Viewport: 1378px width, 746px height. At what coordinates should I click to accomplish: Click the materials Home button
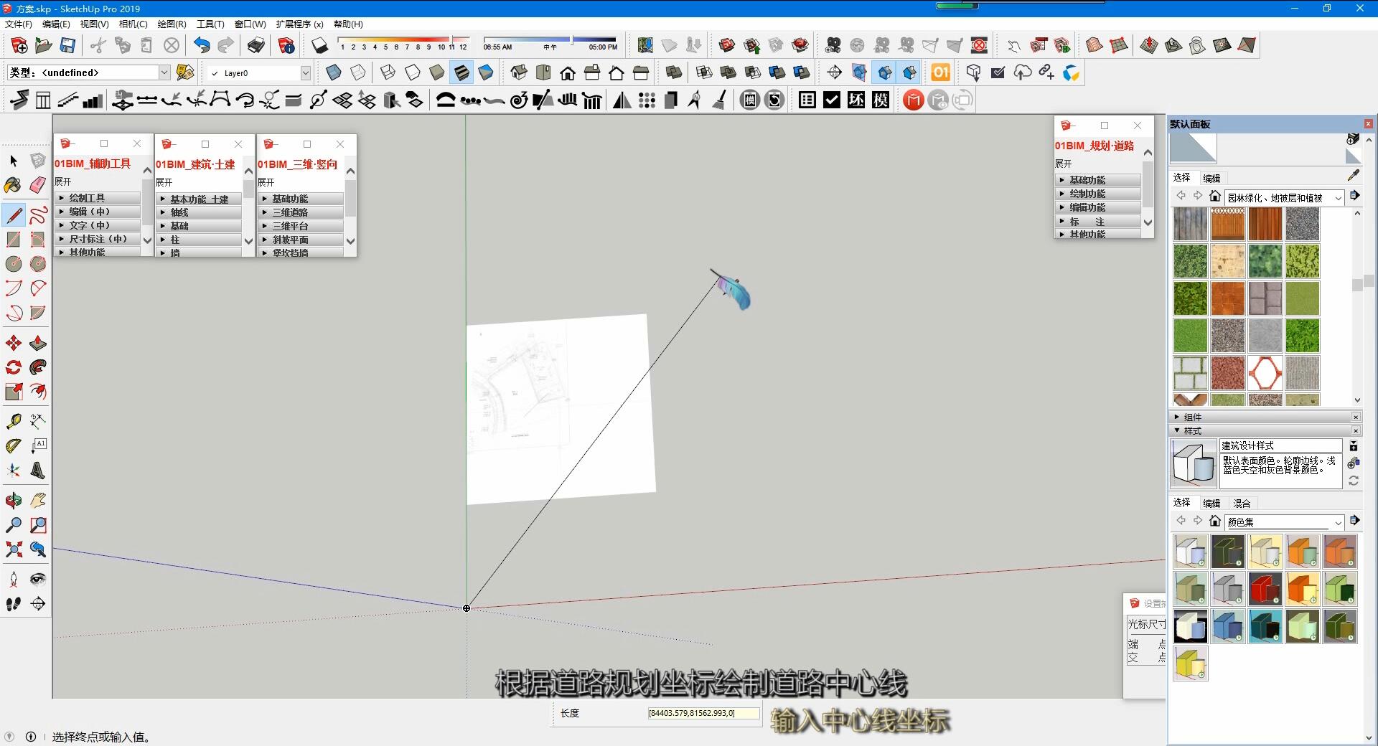click(1214, 196)
